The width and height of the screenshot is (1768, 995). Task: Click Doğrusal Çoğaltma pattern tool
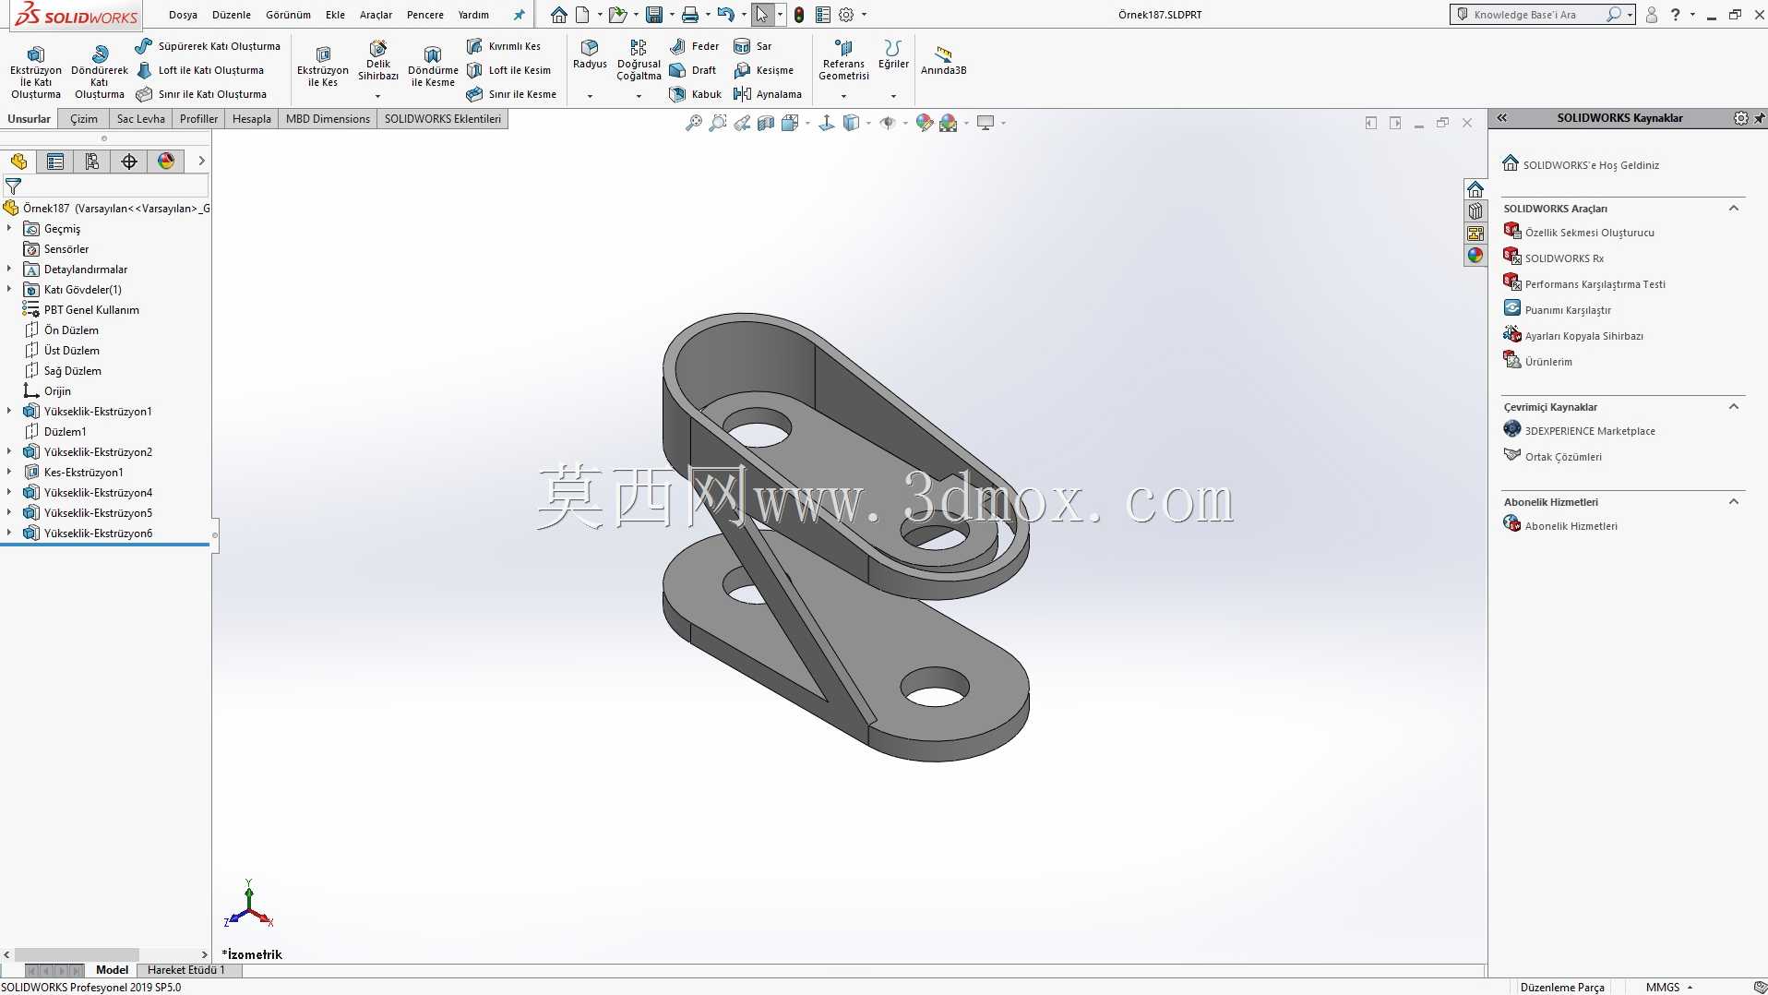coord(639,61)
